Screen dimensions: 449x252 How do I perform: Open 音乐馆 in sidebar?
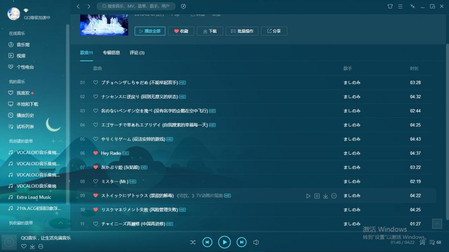[19, 44]
